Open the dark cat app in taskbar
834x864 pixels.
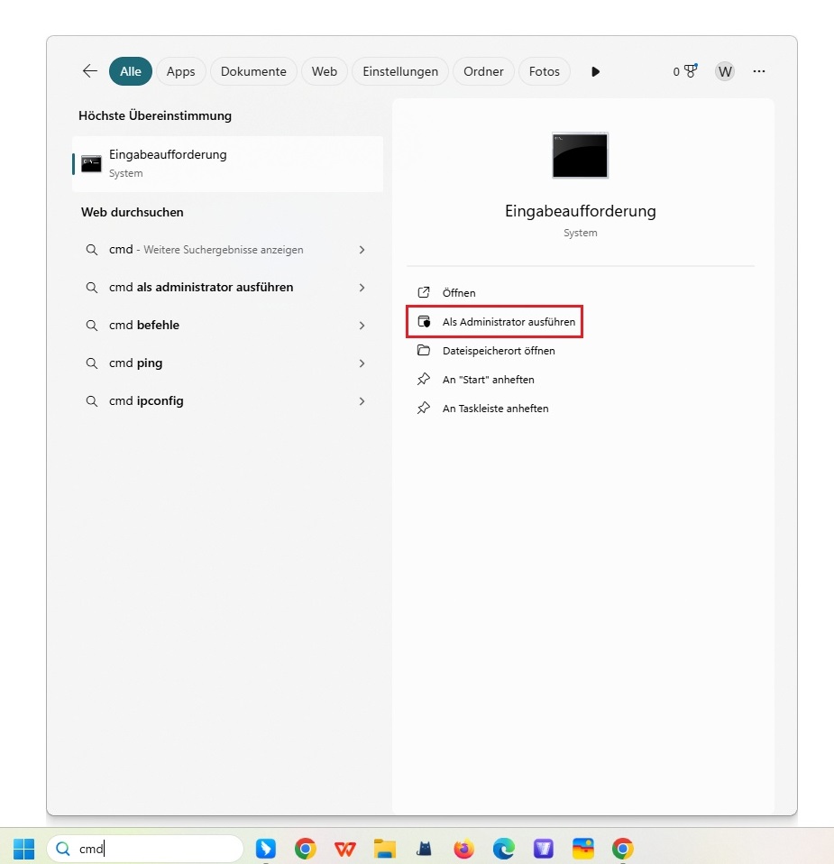click(424, 849)
